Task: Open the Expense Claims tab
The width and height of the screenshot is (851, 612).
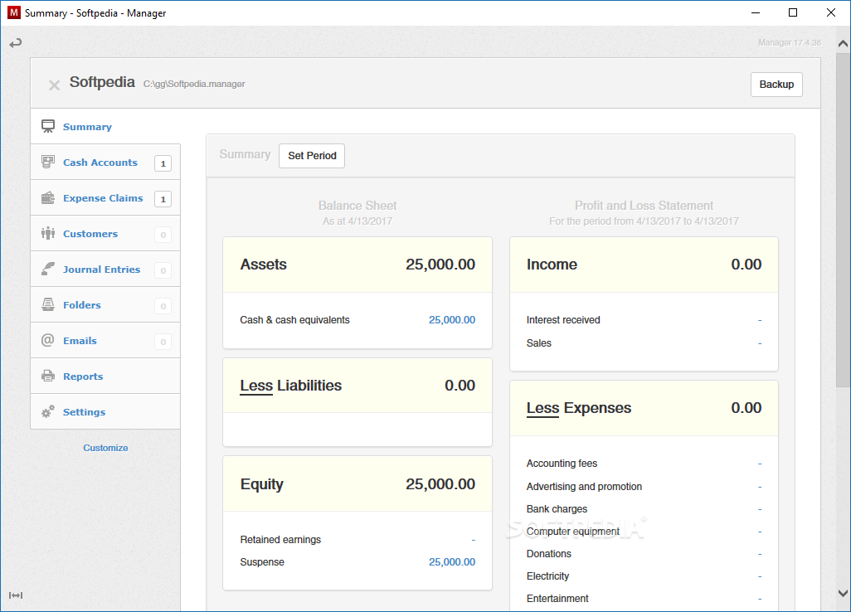Action: coord(105,198)
